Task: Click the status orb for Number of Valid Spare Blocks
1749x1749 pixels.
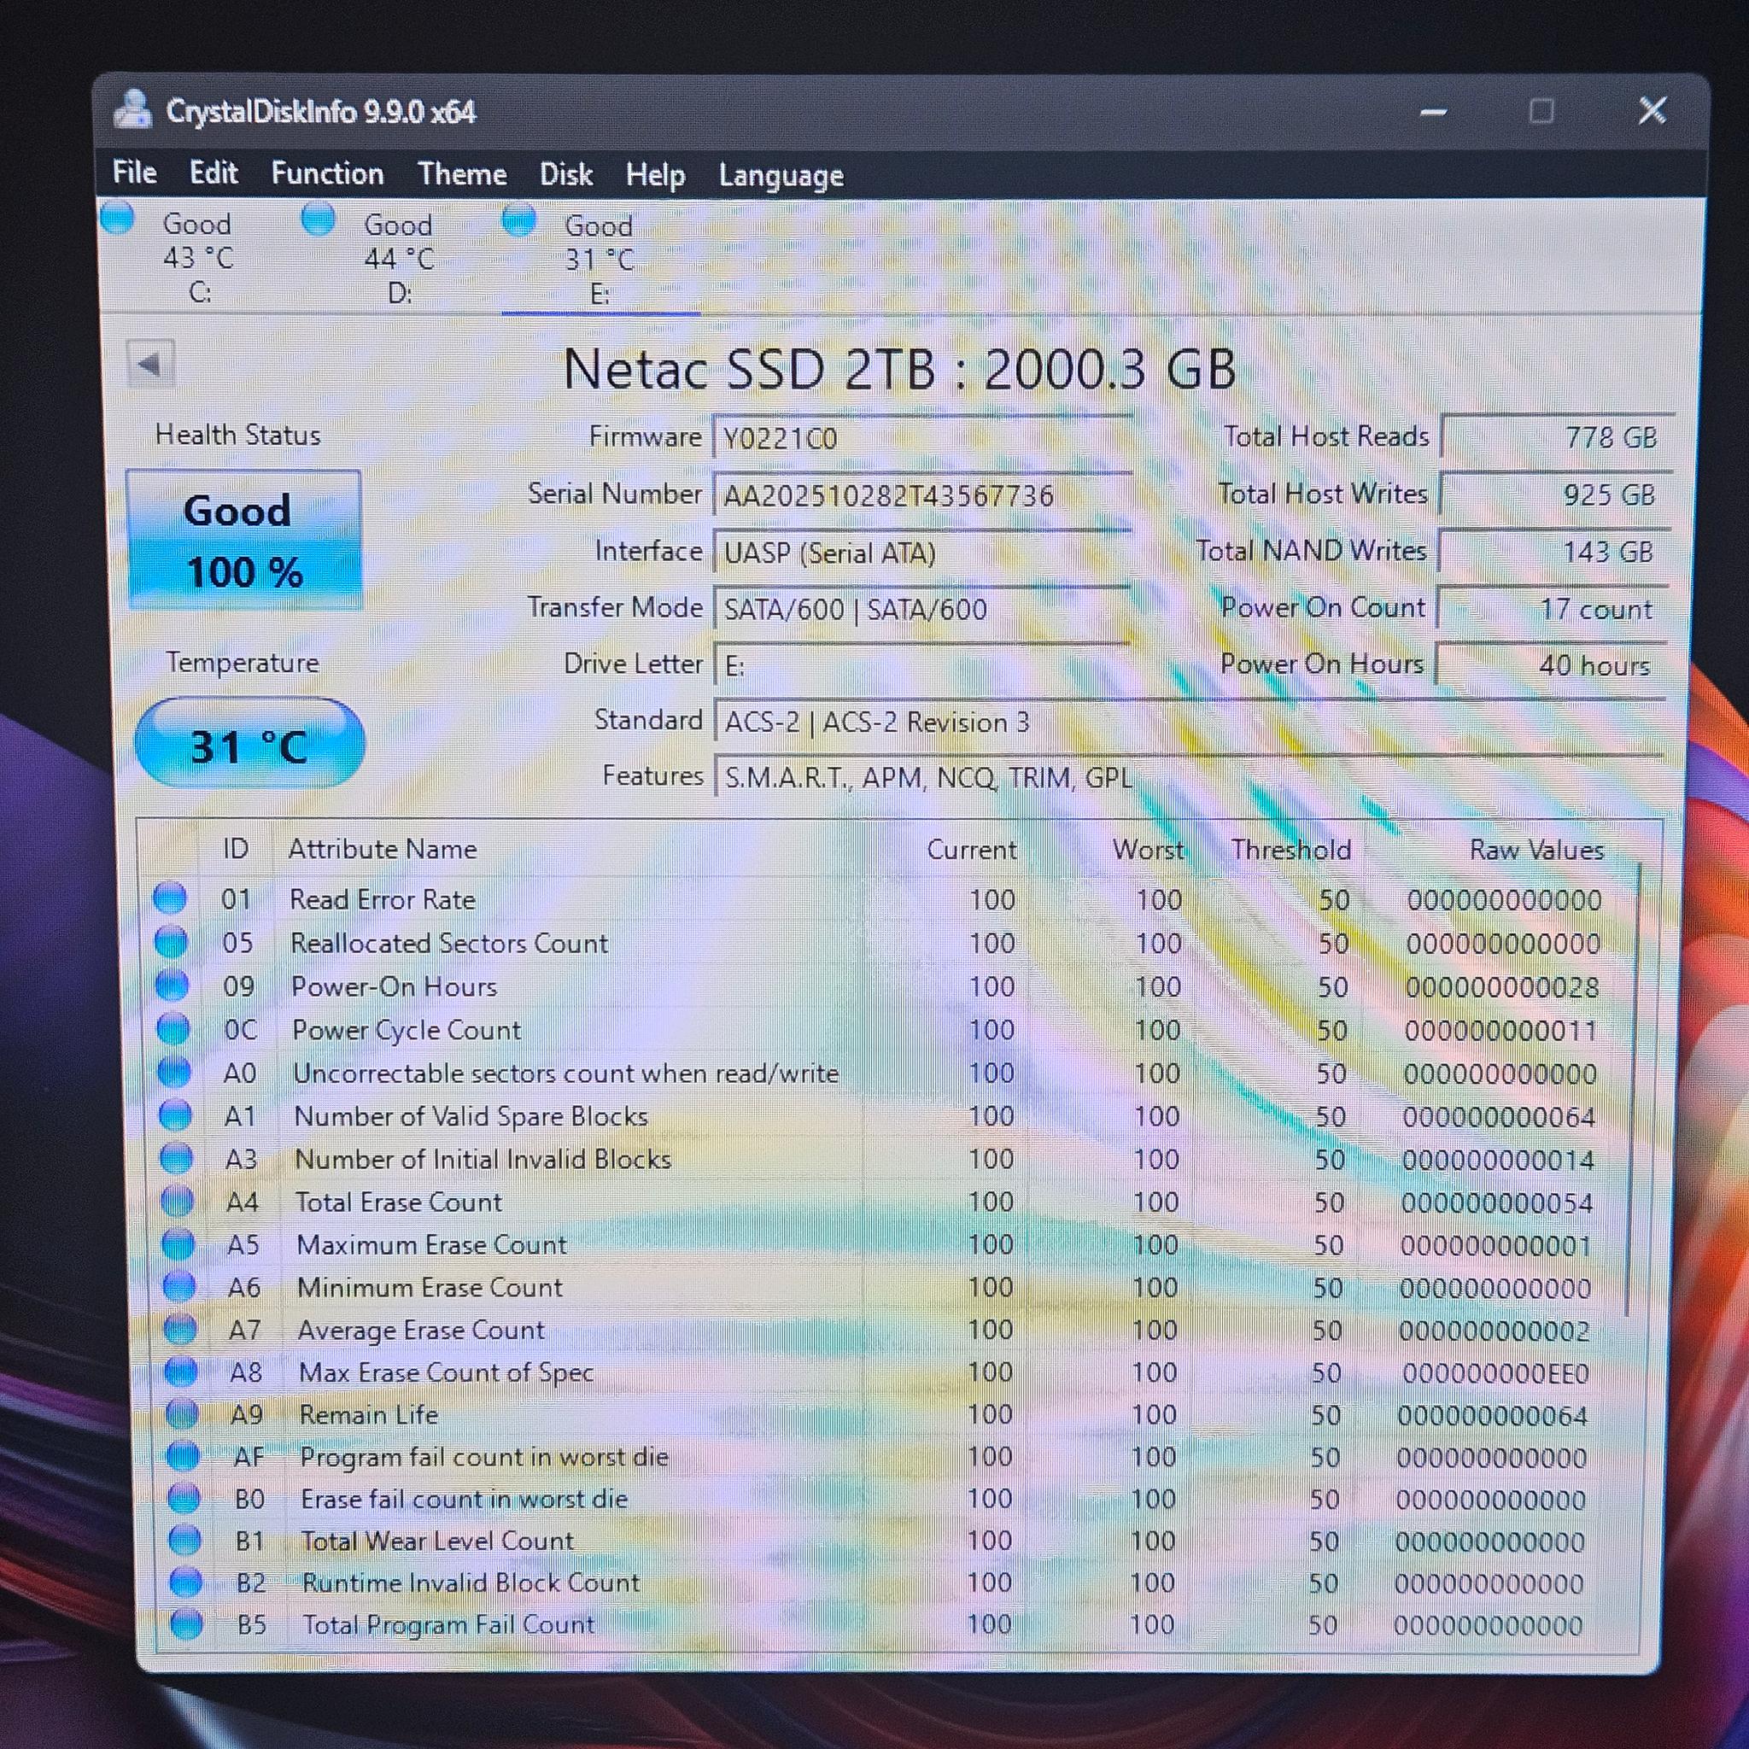Action: (x=176, y=1115)
